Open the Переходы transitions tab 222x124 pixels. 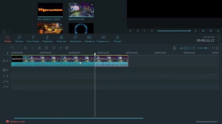pyautogui.click(x=47, y=39)
